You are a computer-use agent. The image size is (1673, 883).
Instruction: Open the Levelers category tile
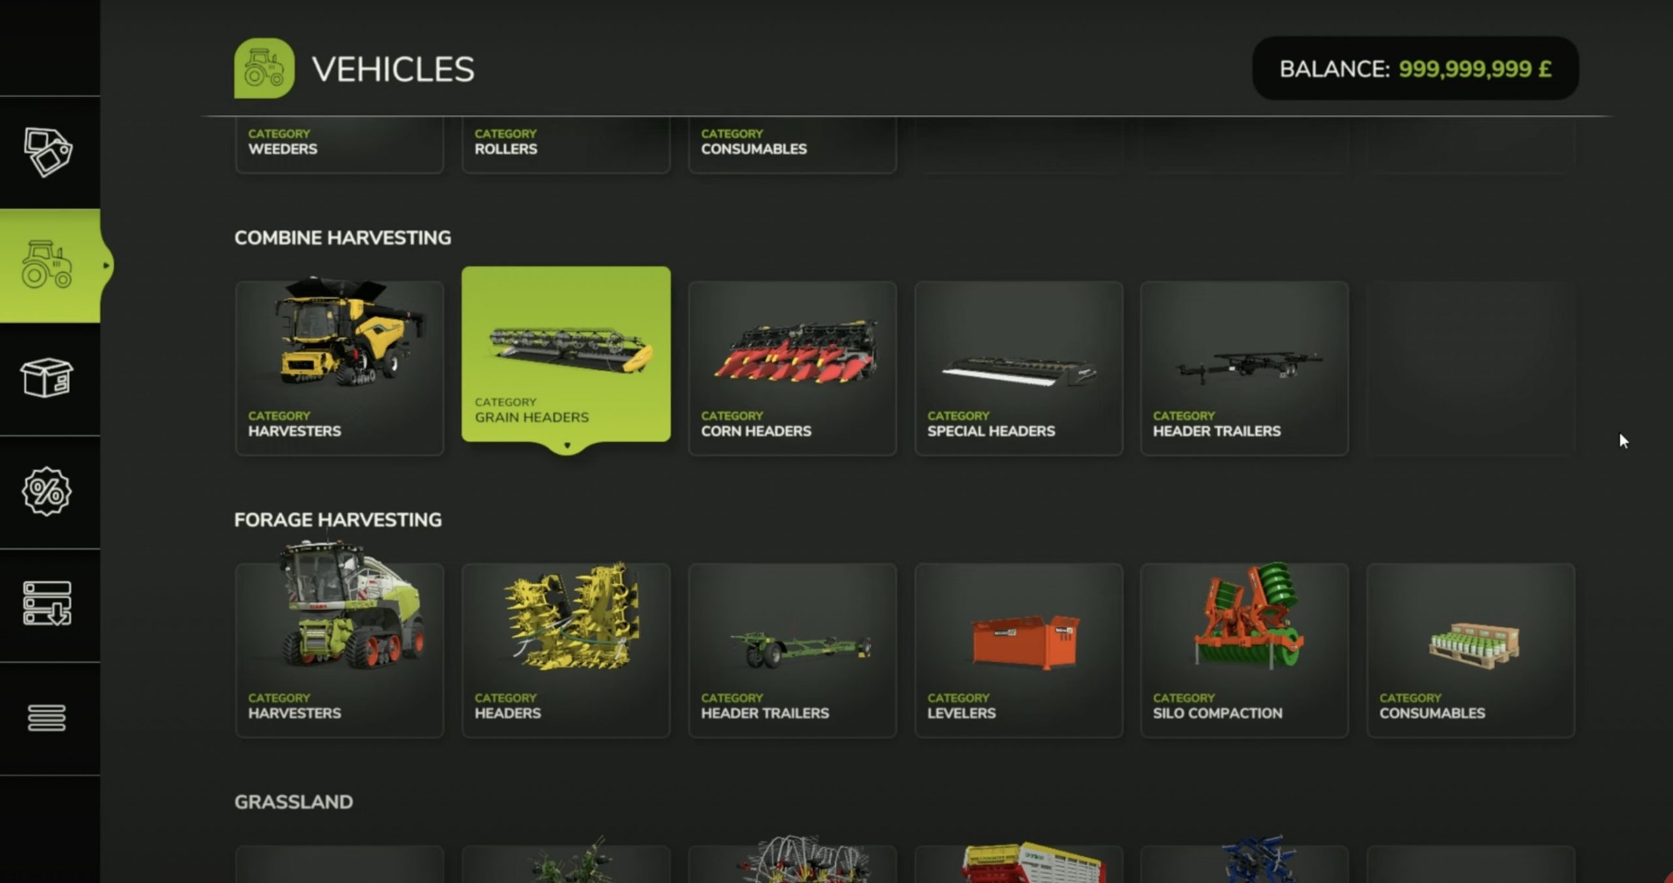point(1019,650)
